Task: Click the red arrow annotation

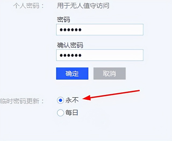Action: 111,95
